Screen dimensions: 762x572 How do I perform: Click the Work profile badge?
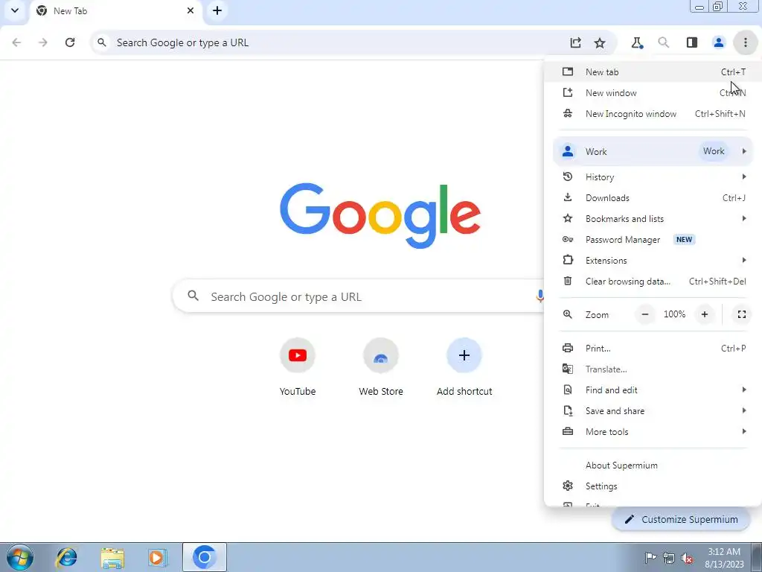pos(714,151)
